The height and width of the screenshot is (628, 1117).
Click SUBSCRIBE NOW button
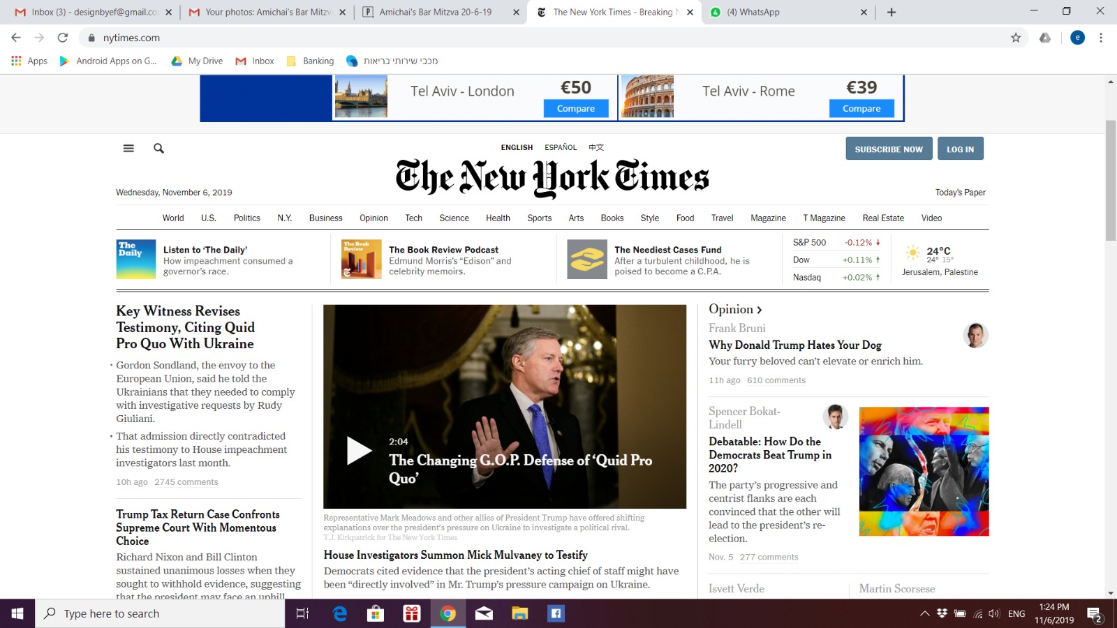(x=889, y=149)
